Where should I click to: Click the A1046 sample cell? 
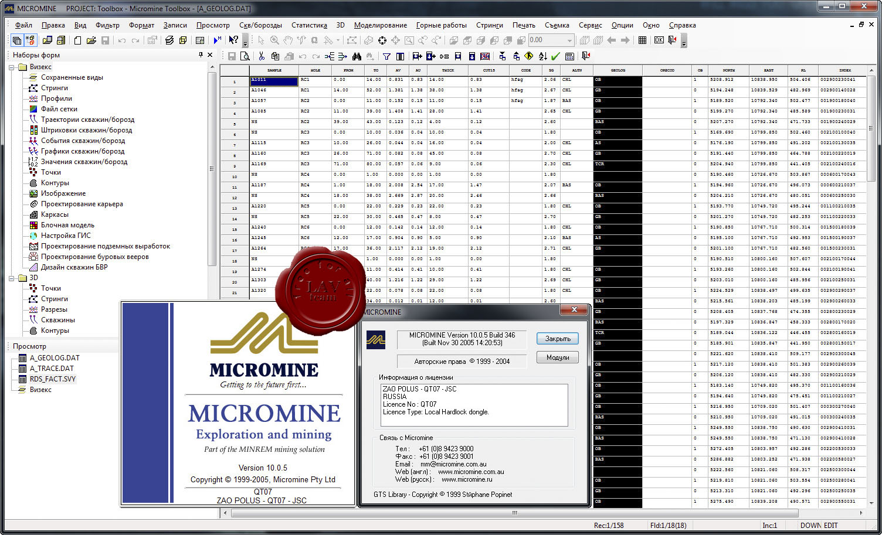[x=274, y=91]
